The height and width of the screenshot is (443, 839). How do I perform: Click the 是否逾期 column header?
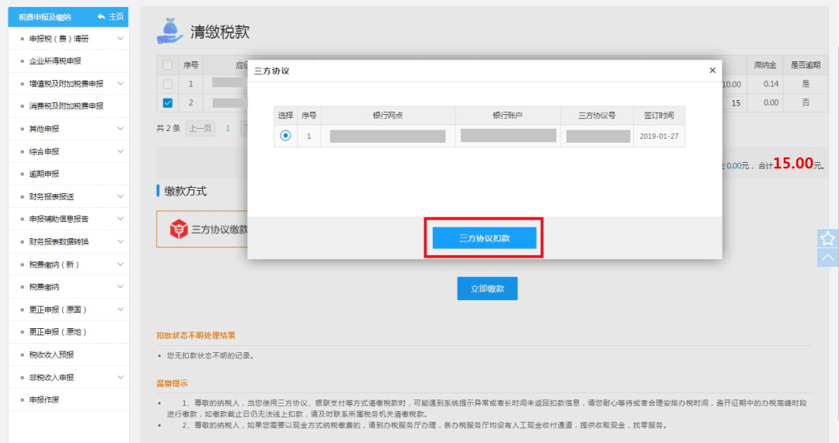[x=806, y=65]
